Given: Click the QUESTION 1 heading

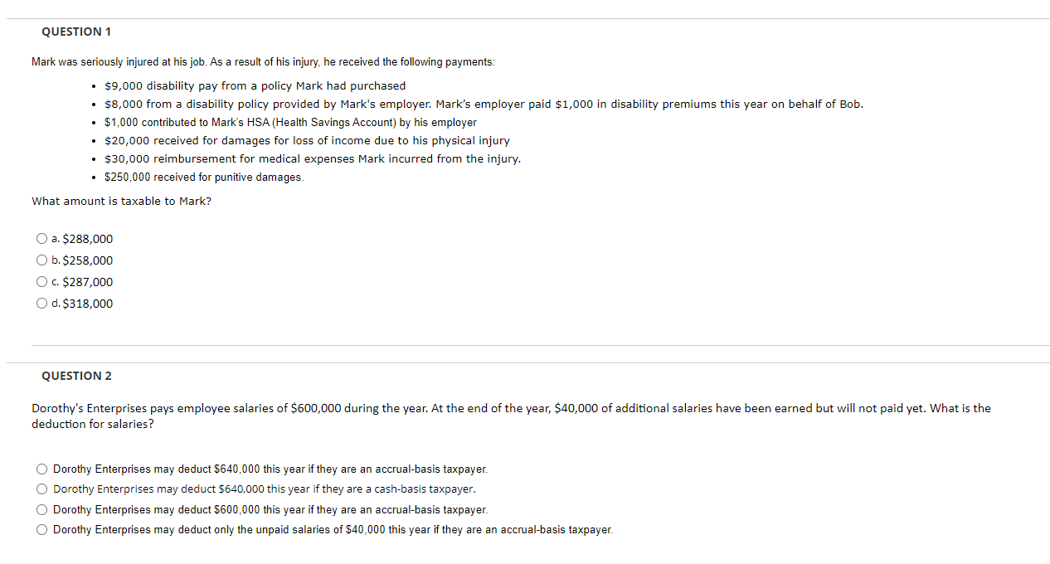Looking at the screenshot, I should (x=76, y=31).
